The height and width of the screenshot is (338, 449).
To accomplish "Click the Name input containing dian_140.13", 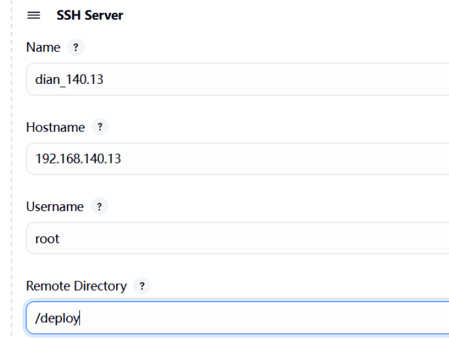I will (x=237, y=79).
